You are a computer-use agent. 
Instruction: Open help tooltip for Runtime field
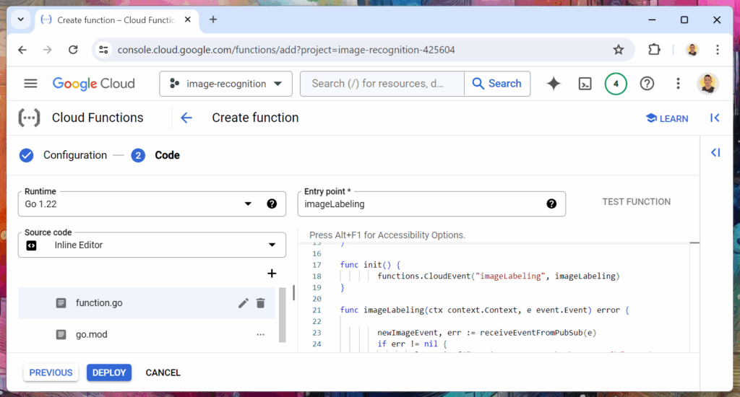coord(272,204)
